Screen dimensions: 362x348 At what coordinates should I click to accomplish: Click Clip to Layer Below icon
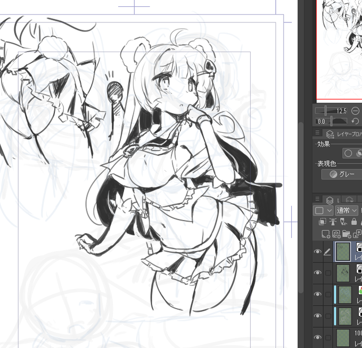click(322, 222)
